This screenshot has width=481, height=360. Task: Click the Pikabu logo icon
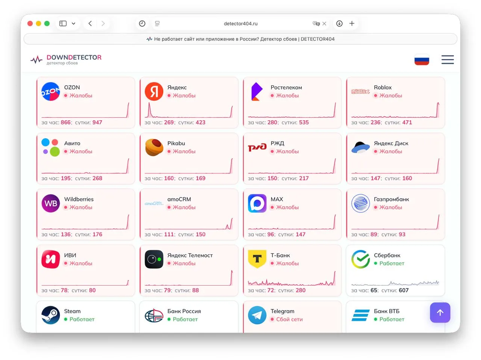coord(154,147)
